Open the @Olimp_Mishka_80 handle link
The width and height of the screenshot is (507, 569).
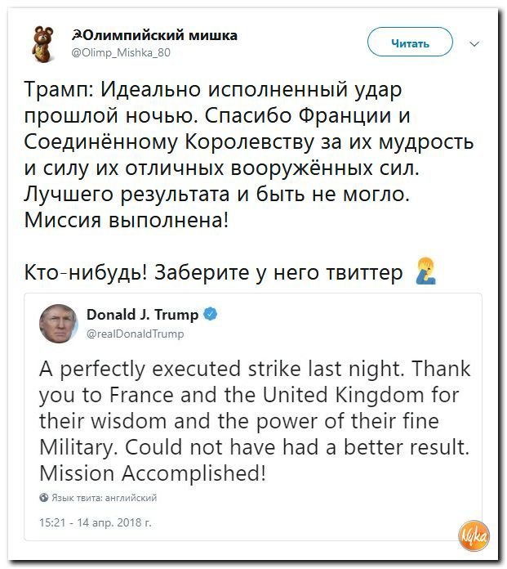(121, 52)
